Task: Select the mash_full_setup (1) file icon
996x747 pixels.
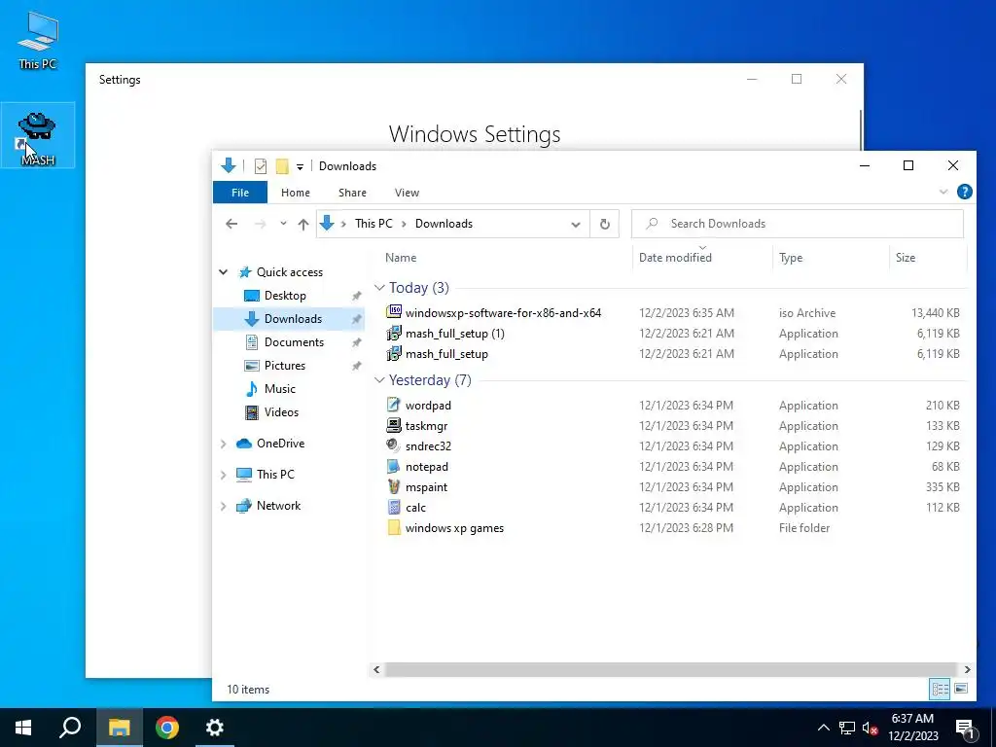Action: tap(394, 333)
